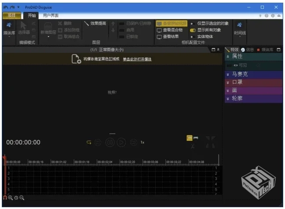Toggle 已保护/已排除 switch
The image size is (285, 209).
(121, 24)
